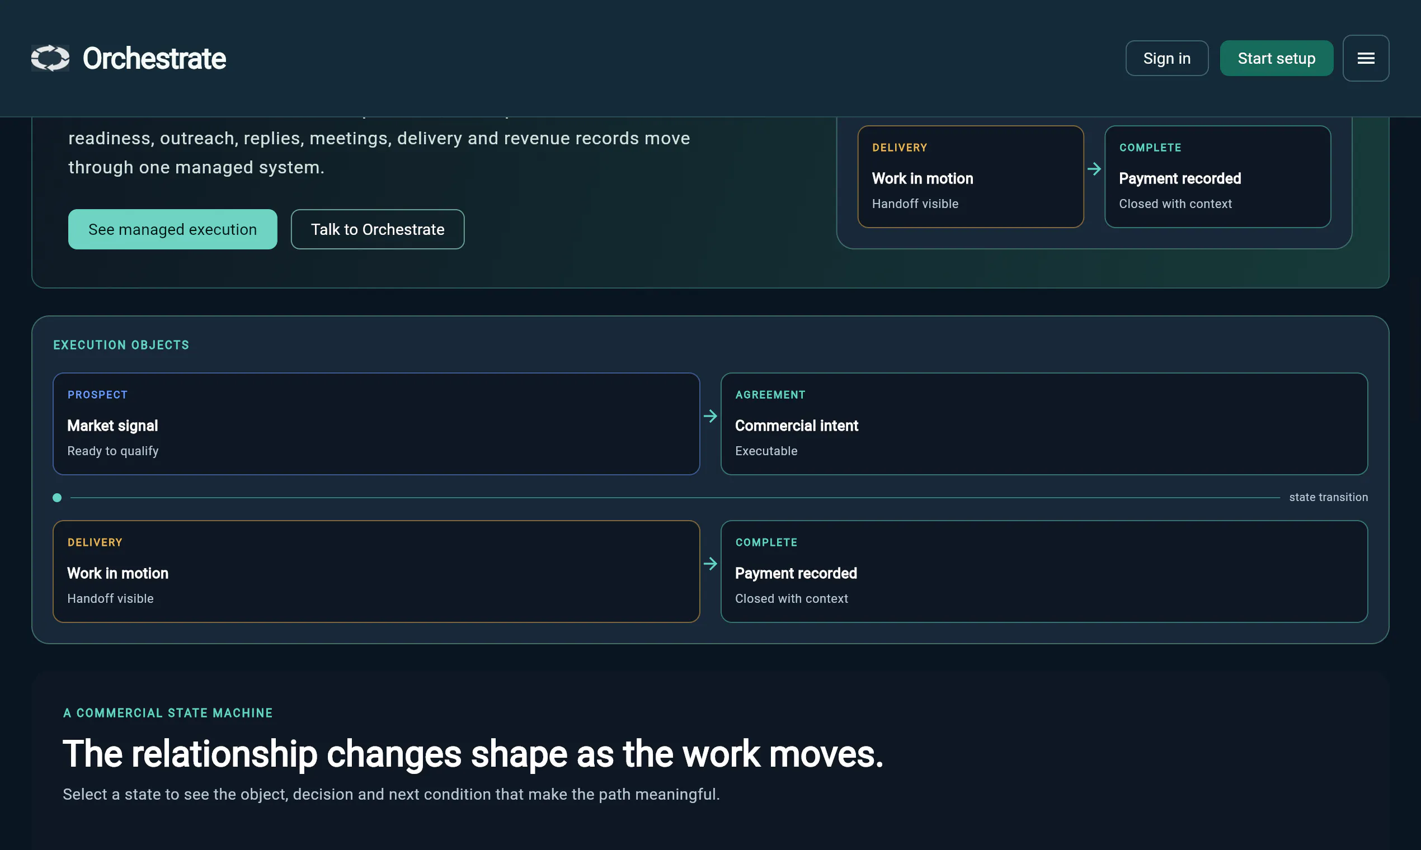
Task: Click arrow between hero Delivery and Complete cards
Action: [1094, 169]
